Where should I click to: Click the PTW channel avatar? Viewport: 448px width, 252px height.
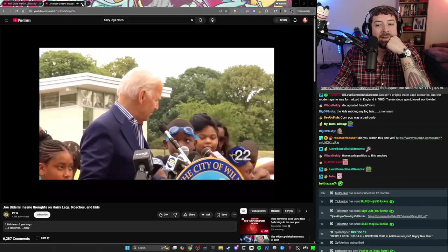(6, 215)
